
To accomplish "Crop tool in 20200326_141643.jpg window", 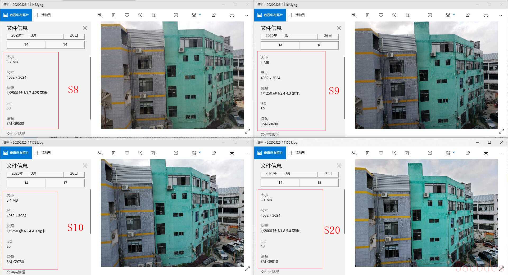I will tap(407, 15).
